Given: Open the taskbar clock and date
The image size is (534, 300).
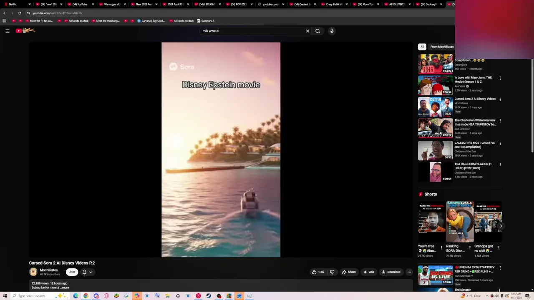Looking at the screenshot, I should pos(517,296).
